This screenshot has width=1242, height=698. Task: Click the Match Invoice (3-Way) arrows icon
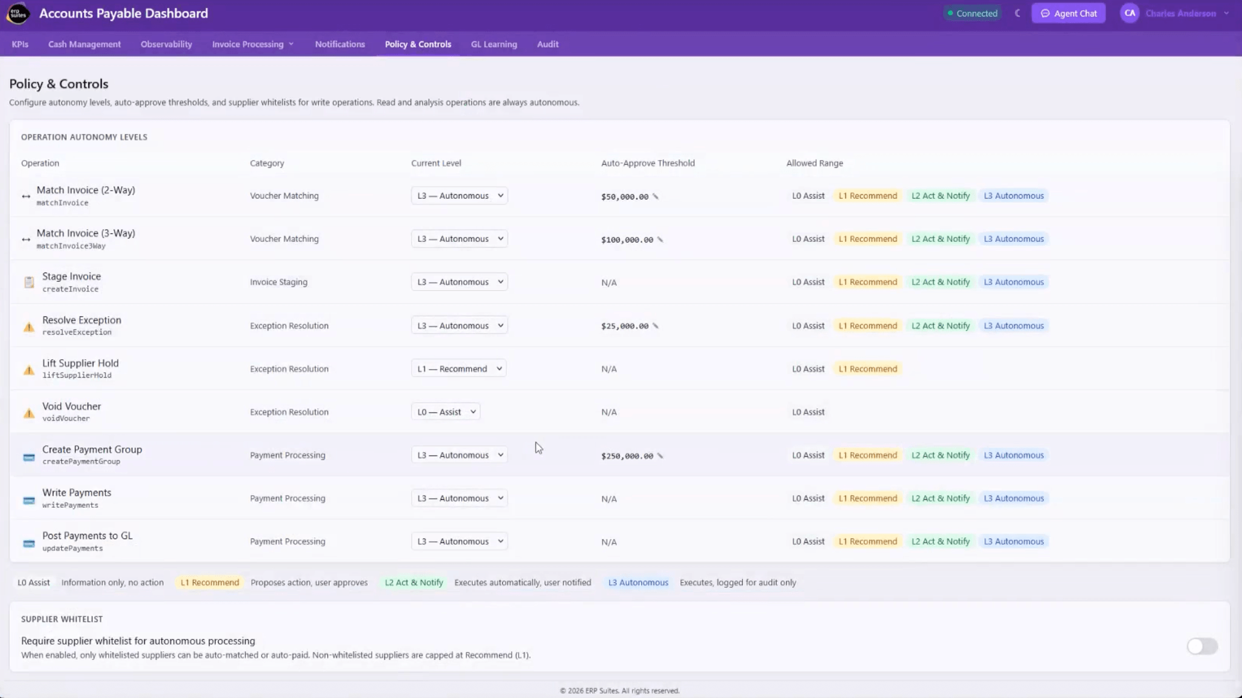(26, 239)
